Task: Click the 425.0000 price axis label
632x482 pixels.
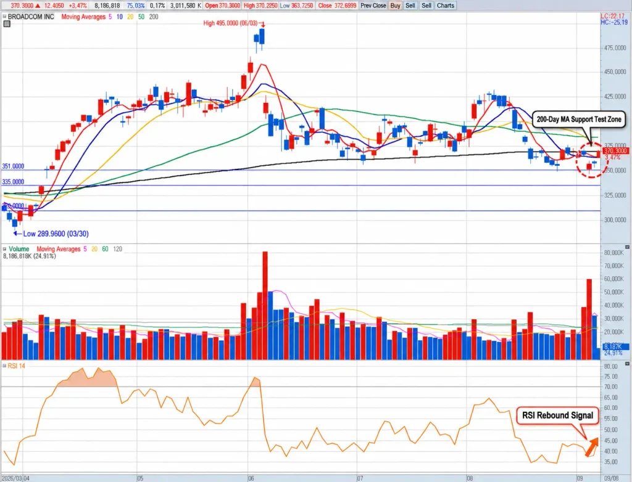Action: tap(615, 97)
